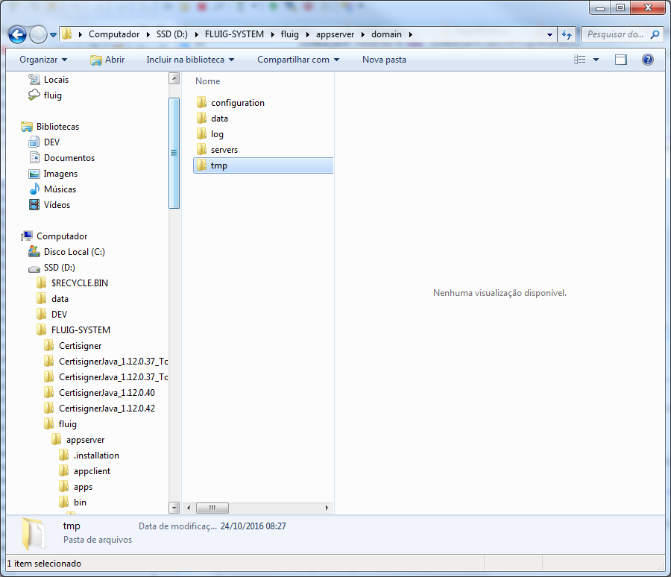This screenshot has height=577, width=671.
Task: Select the configuration folder
Action: [x=238, y=103]
